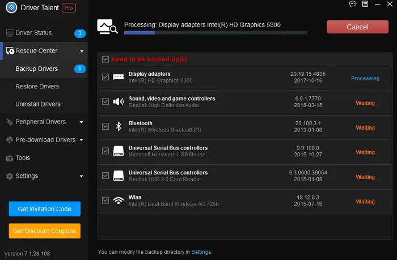Viewport: 397px width, 260px height.
Task: Select Restore Drivers in the sidebar
Action: [37, 87]
